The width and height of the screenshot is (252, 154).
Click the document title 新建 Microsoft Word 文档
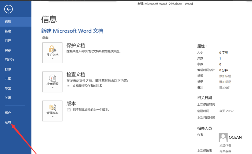[x=72, y=31]
